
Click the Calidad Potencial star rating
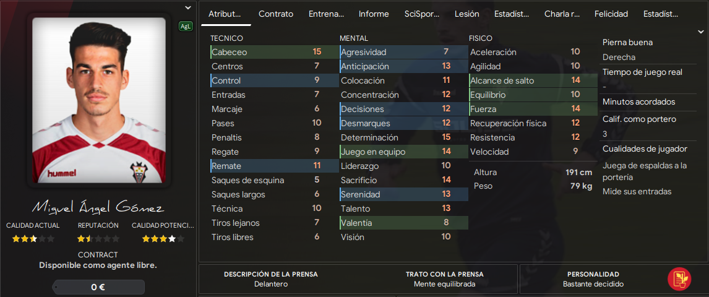tap(163, 239)
